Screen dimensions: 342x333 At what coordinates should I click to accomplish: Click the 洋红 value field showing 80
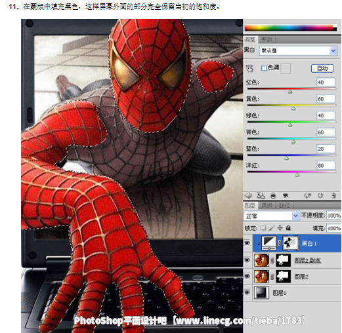point(326,165)
